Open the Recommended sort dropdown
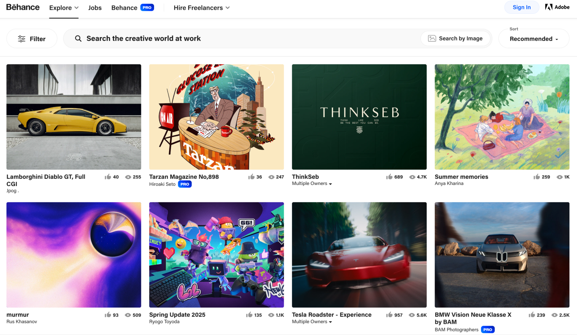The height and width of the screenshot is (335, 577). [534, 39]
